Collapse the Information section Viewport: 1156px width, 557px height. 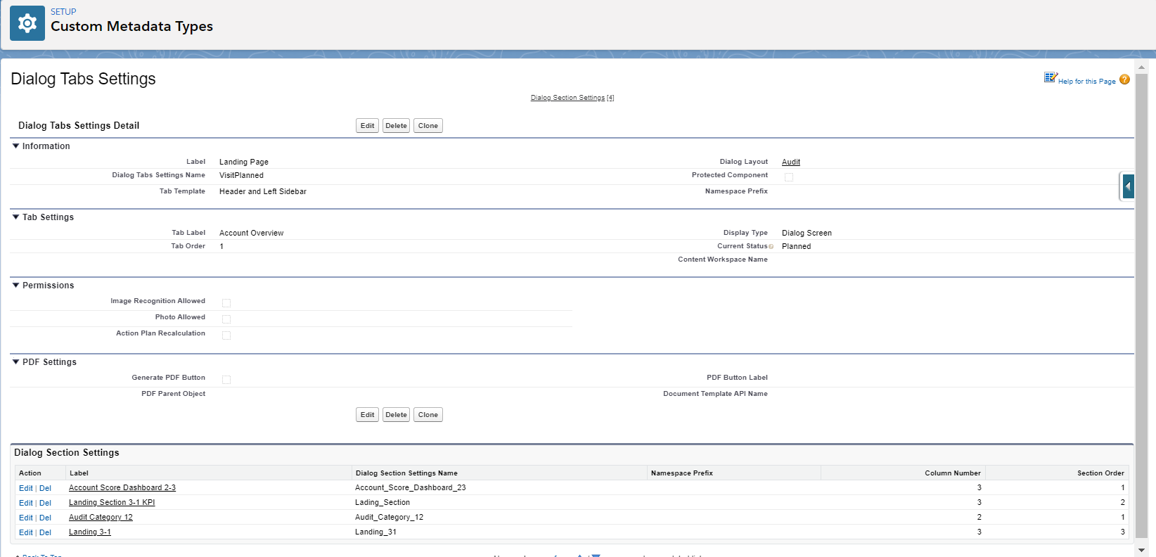click(x=16, y=146)
